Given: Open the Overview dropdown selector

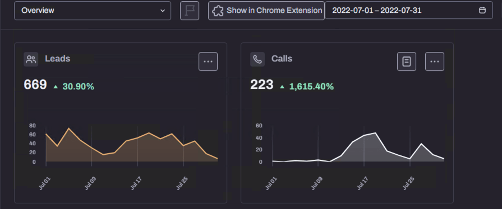Looking at the screenshot, I should (x=93, y=11).
